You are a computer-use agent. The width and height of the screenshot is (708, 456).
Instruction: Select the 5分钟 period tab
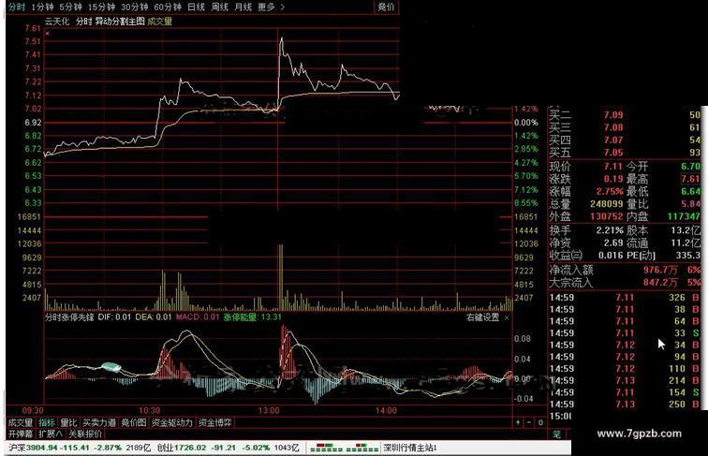[x=70, y=7]
